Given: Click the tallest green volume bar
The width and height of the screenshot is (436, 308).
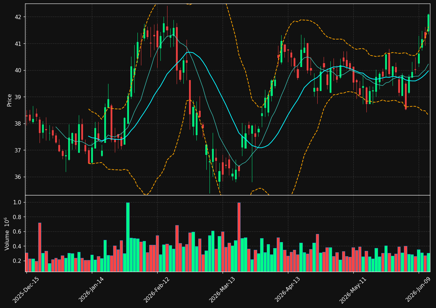Looking at the screenshot, I should pos(128,237).
